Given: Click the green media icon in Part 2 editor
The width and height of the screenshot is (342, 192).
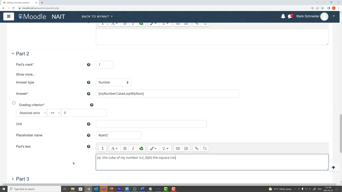Looking at the screenshot, I should click(x=141, y=149).
